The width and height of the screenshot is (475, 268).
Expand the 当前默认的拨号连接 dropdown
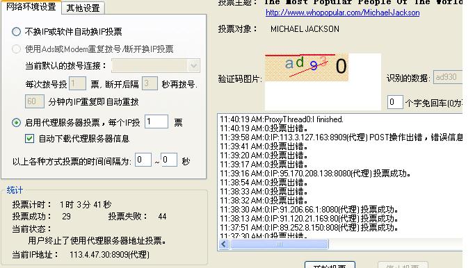[193, 66]
